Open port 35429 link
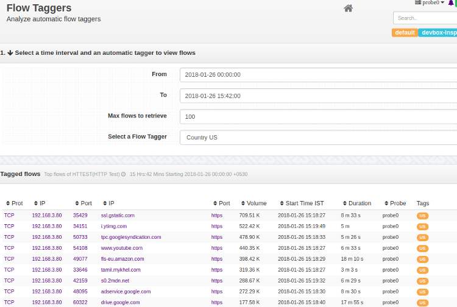The width and height of the screenshot is (457, 307). click(x=80, y=216)
